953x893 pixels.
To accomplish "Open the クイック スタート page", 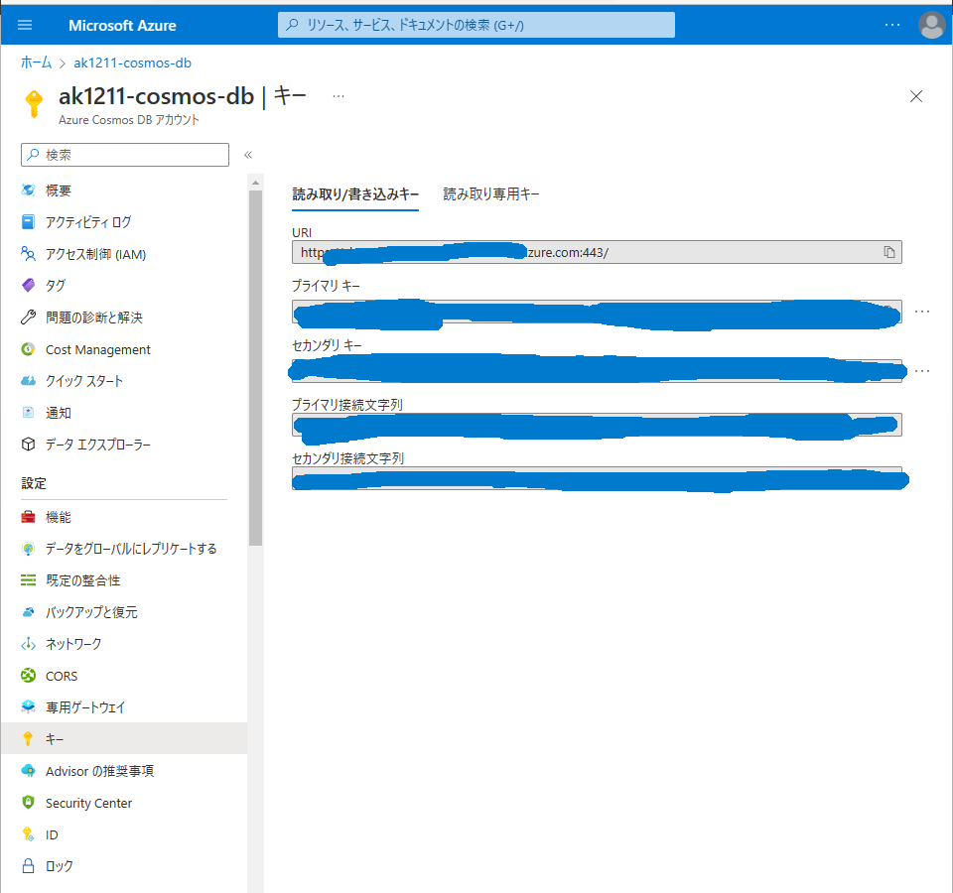I will [x=84, y=381].
